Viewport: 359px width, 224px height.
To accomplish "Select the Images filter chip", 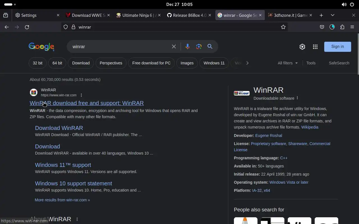I will 187,63.
